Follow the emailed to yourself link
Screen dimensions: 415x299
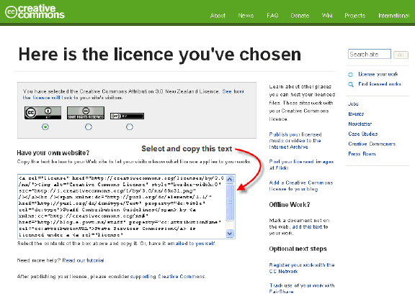[191, 243]
